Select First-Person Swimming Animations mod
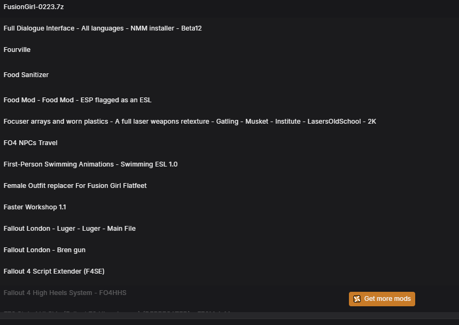The width and height of the screenshot is (459, 325). pyautogui.click(x=230, y=164)
